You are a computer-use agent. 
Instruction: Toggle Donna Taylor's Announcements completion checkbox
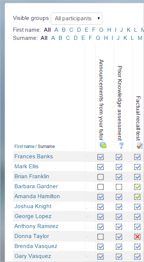pos(101,237)
